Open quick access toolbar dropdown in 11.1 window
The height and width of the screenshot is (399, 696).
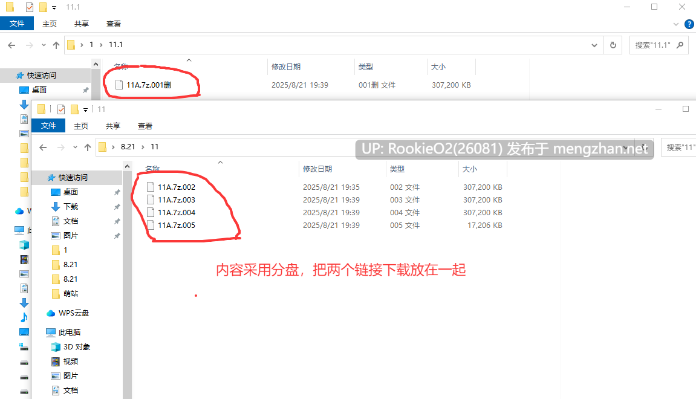click(54, 7)
